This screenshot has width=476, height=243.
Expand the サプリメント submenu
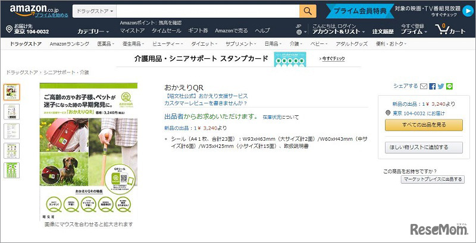pos(241,44)
